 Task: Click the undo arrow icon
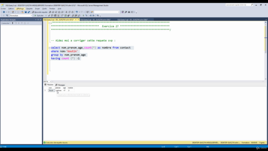click(77, 12)
